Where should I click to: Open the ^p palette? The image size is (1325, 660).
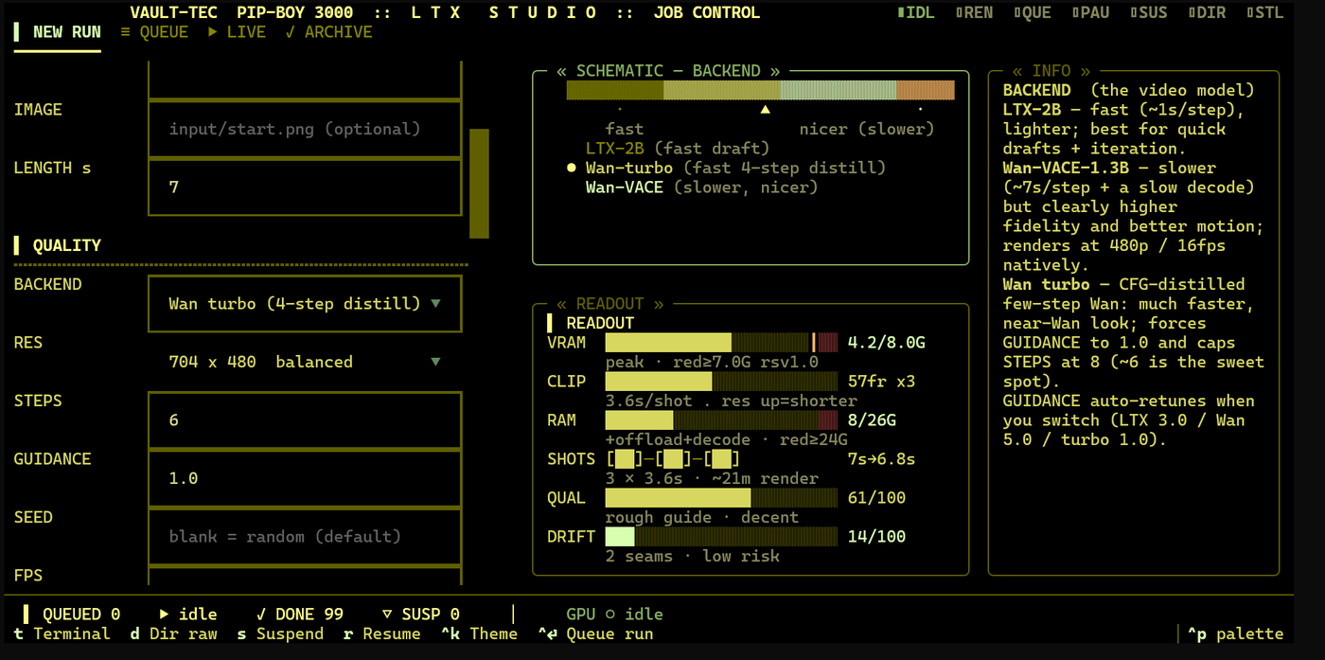[1236, 633]
